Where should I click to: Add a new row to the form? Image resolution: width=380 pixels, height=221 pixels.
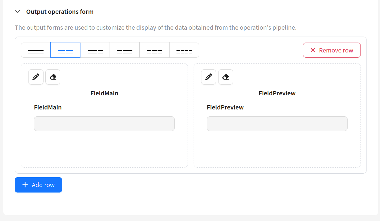click(x=38, y=185)
